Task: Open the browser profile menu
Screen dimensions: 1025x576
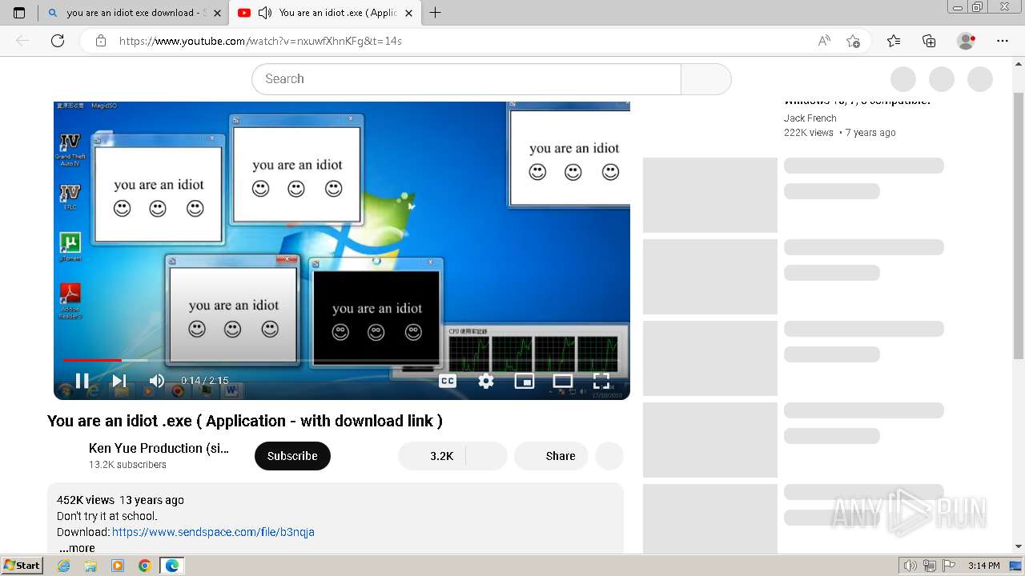Action: click(967, 41)
